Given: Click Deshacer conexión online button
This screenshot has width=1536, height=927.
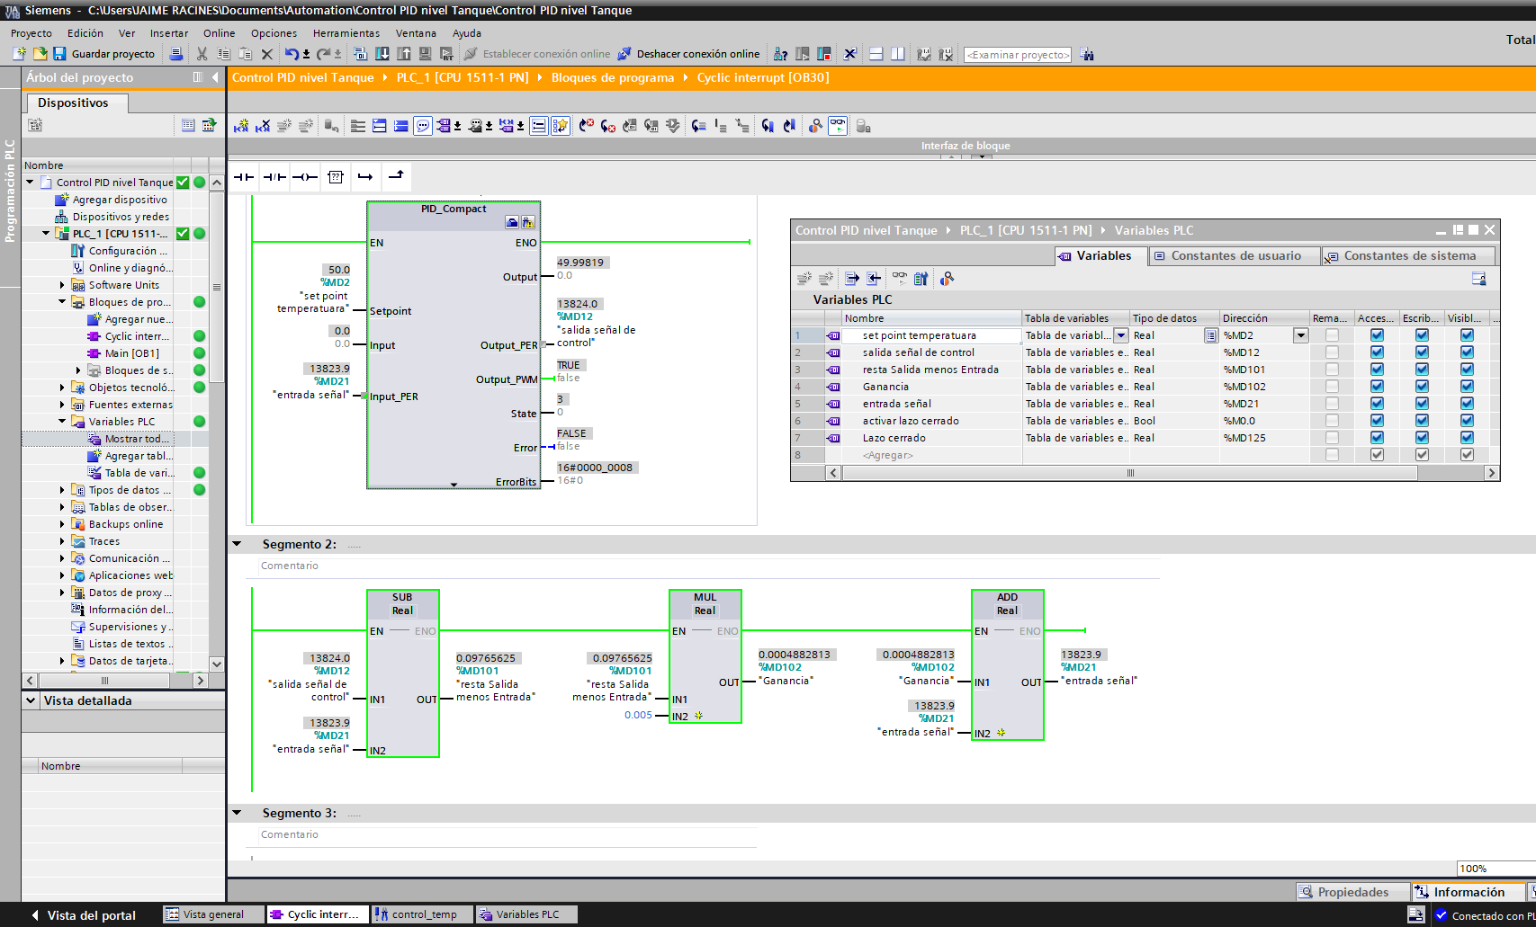Looking at the screenshot, I should [x=688, y=54].
